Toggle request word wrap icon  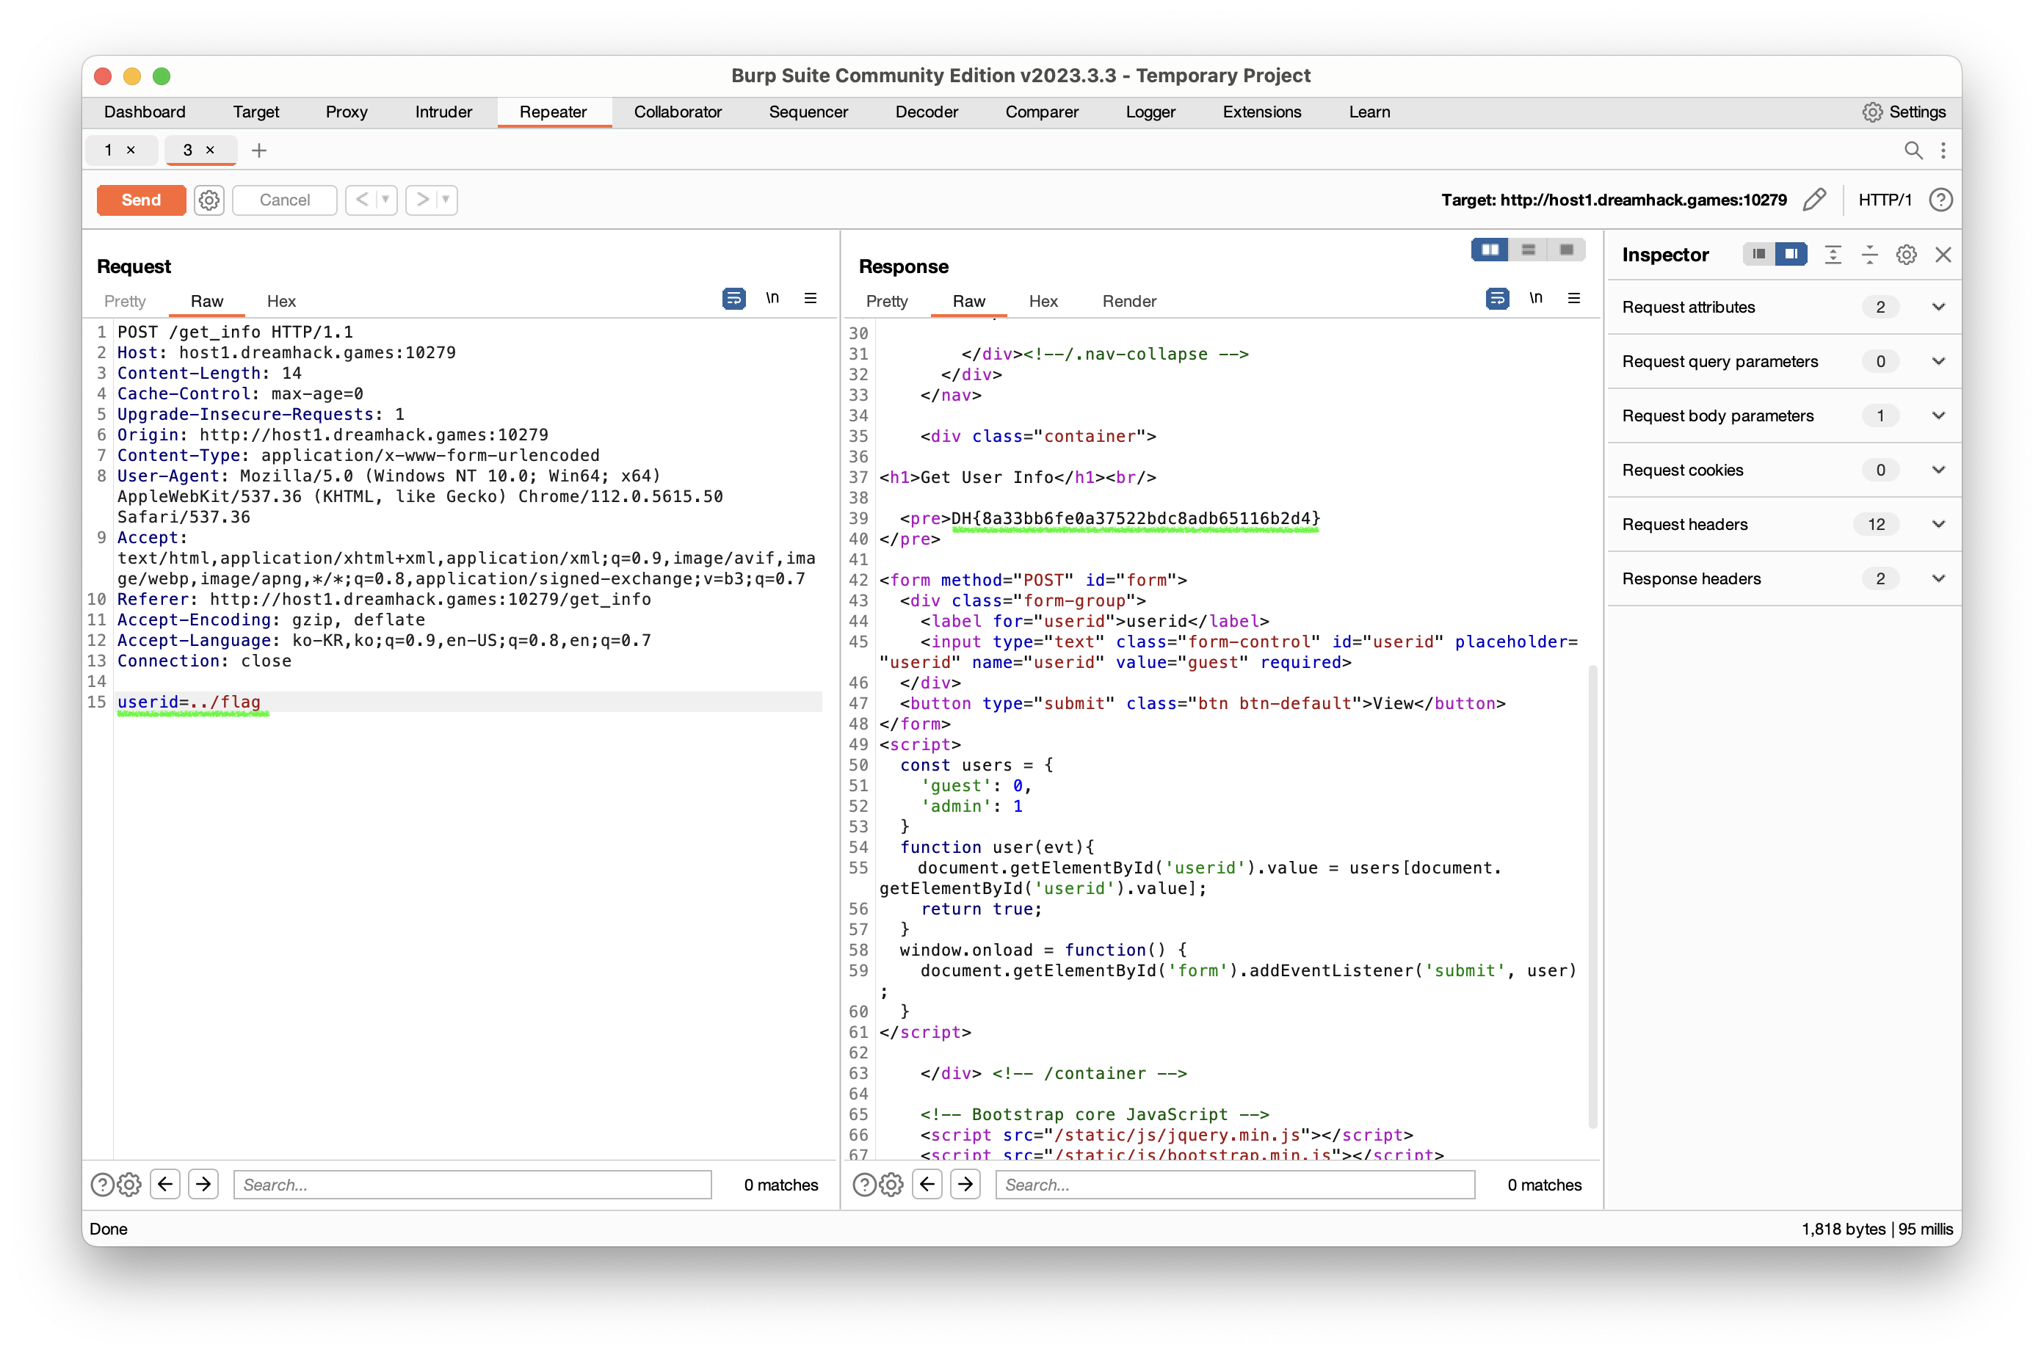(733, 298)
